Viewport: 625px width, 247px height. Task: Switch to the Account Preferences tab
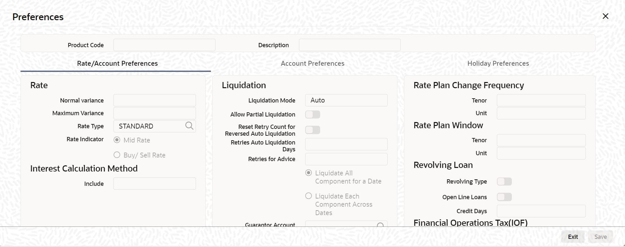pyautogui.click(x=312, y=63)
